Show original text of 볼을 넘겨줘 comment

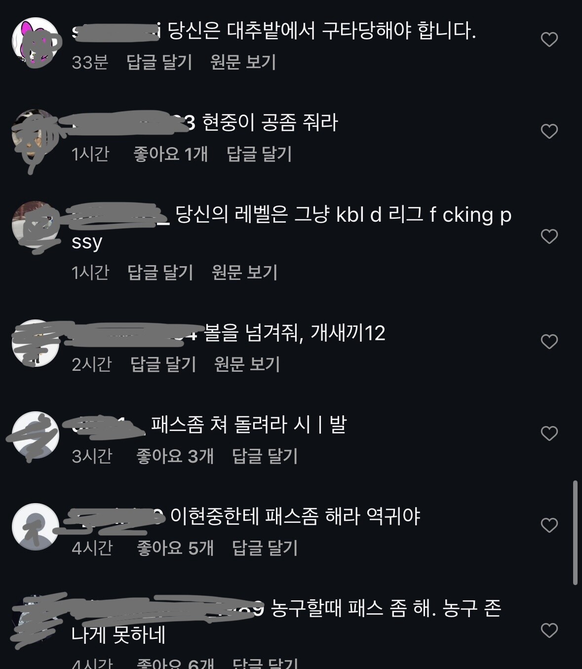click(247, 364)
